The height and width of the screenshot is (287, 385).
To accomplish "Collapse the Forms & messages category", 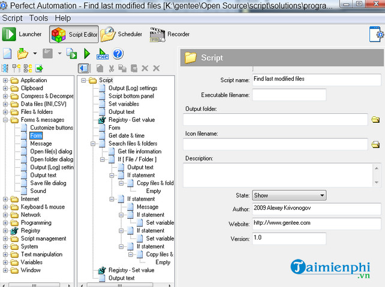I will coord(6,120).
